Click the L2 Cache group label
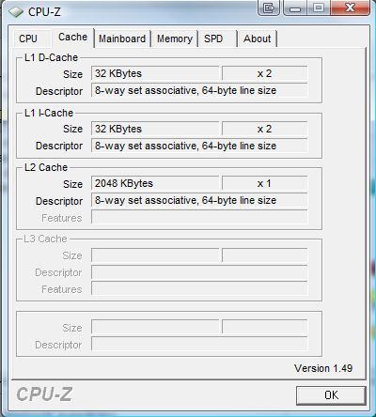This screenshot has height=417, width=376. pos(46,167)
